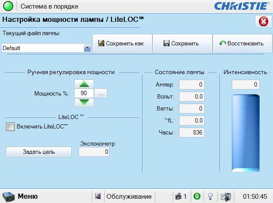Close the lamp power settings window
The width and height of the screenshot is (273, 203).
pos(263,21)
